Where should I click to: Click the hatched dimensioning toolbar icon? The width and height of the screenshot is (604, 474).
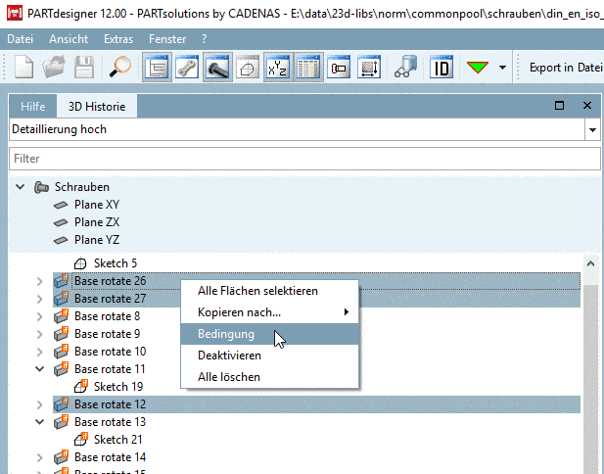point(369,68)
